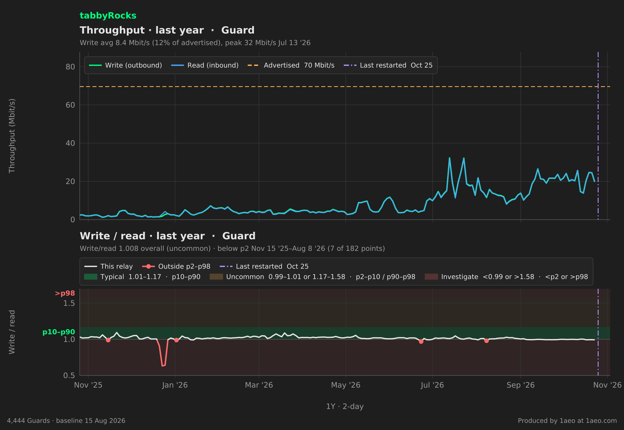This screenshot has width=624, height=430.
Task: Click the 1Y · 2-day range label
Action: [x=345, y=407]
